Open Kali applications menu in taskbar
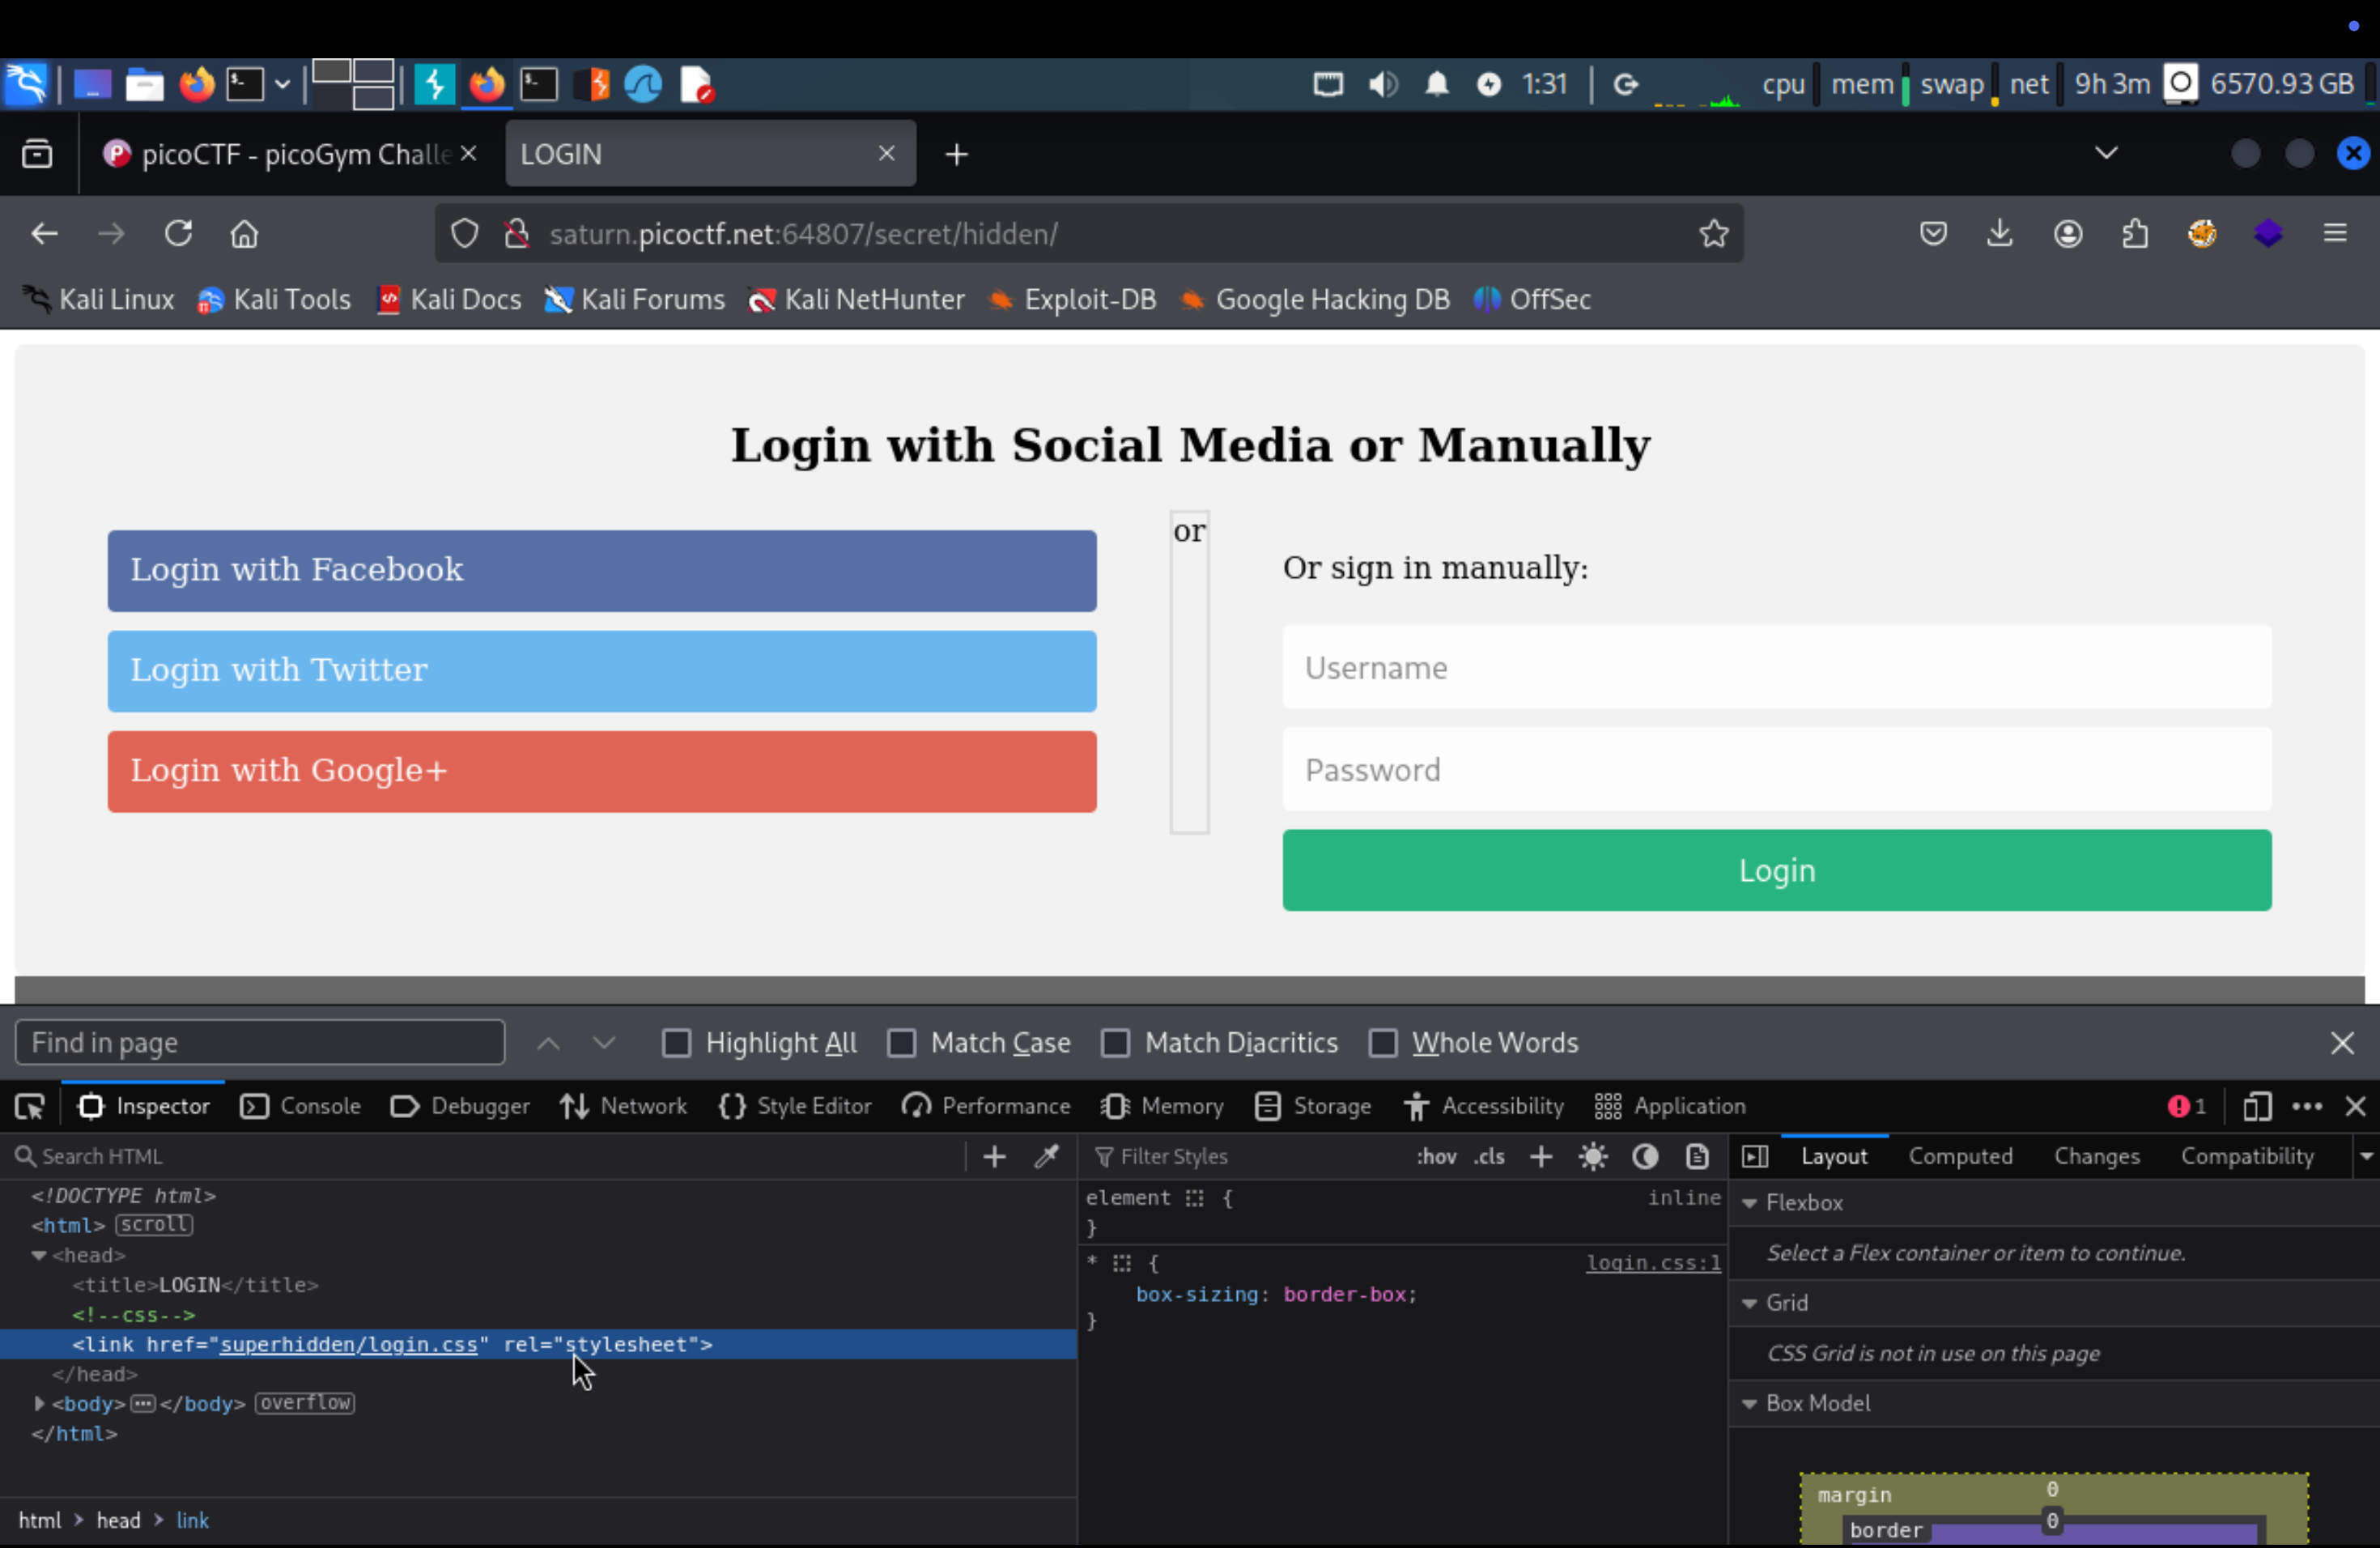The height and width of the screenshot is (1548, 2380). [x=26, y=84]
